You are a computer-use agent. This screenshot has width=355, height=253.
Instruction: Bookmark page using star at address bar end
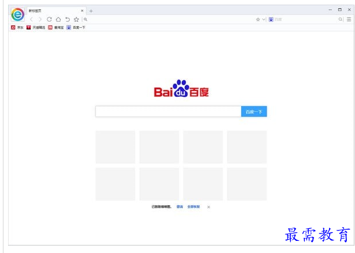[x=258, y=20]
